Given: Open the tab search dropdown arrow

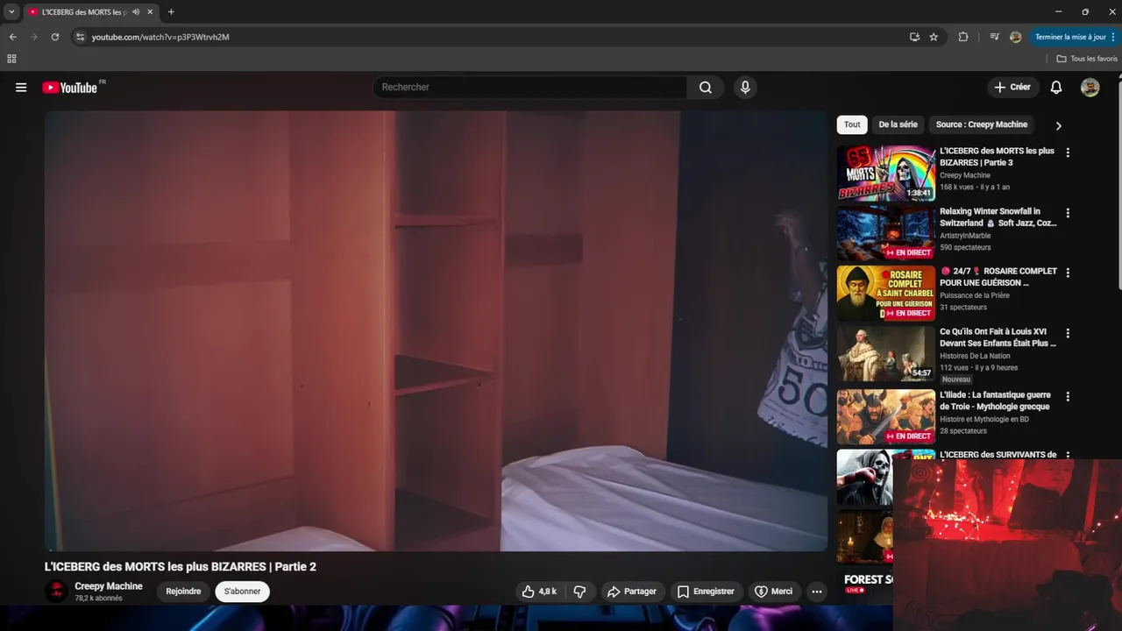Looking at the screenshot, I should [x=11, y=11].
